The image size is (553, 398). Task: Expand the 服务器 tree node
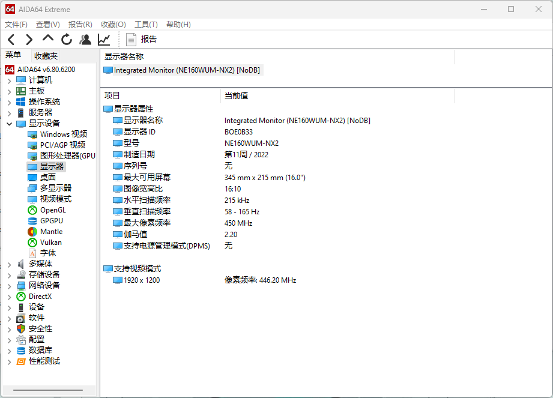10,113
